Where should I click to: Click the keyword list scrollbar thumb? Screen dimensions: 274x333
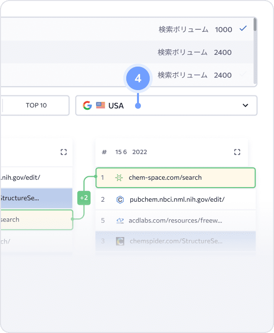point(255,24)
